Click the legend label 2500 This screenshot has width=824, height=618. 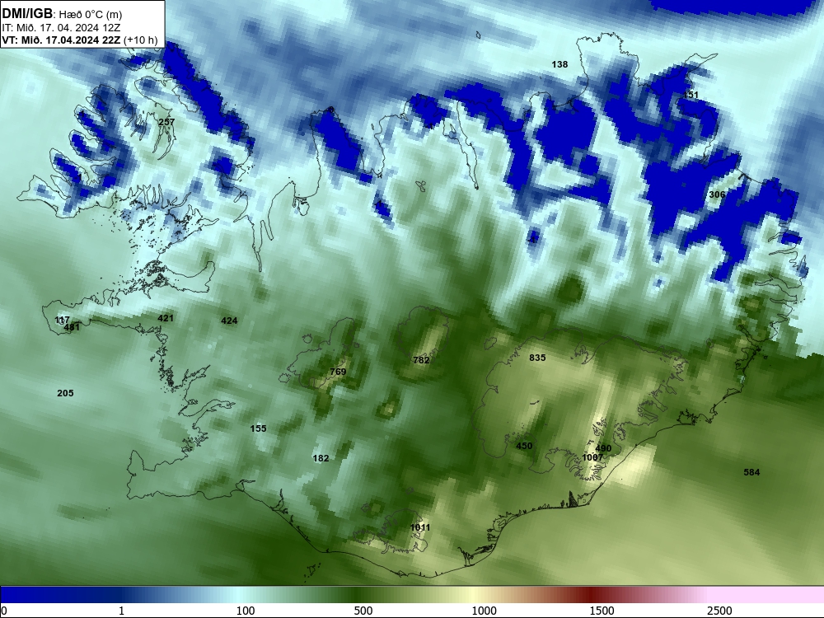tap(719, 610)
